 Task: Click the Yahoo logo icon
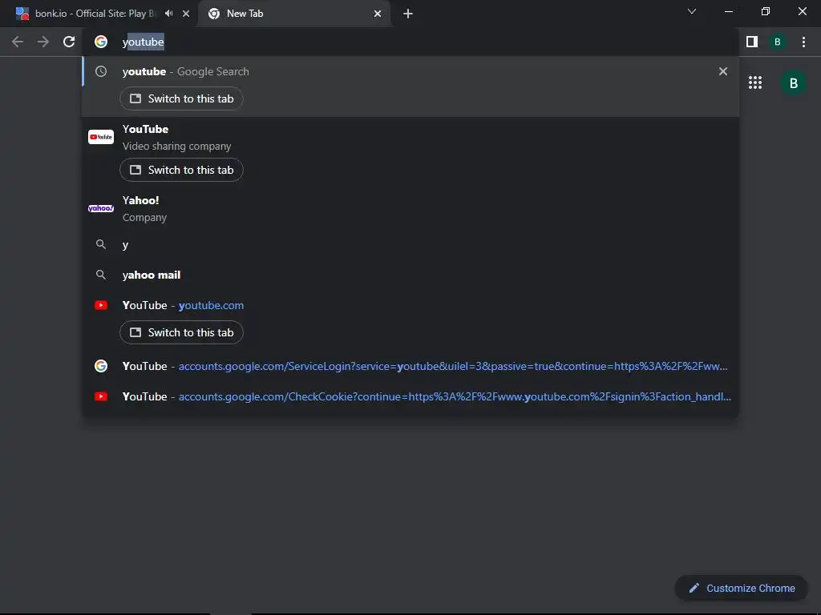(x=101, y=208)
